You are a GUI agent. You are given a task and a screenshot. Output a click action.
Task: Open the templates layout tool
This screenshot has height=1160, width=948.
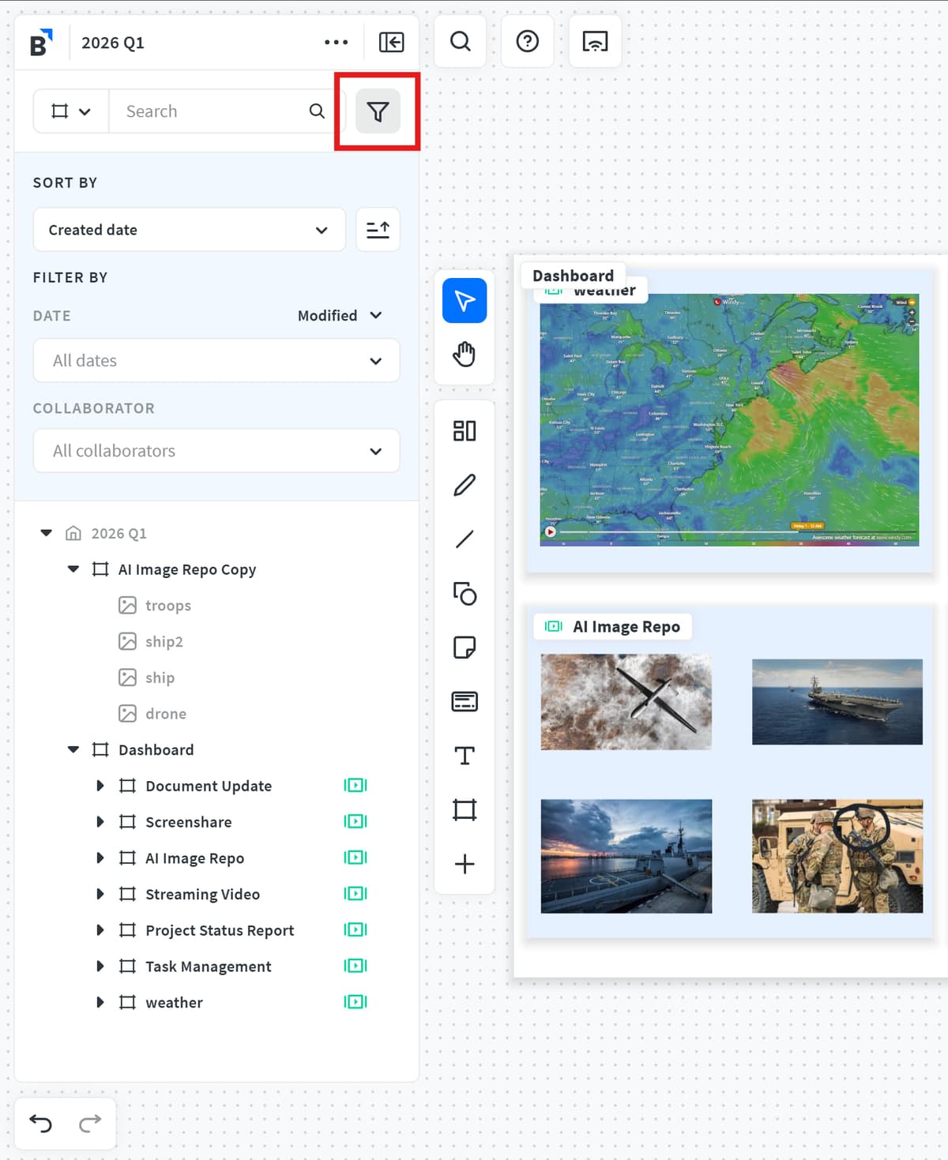coord(465,431)
